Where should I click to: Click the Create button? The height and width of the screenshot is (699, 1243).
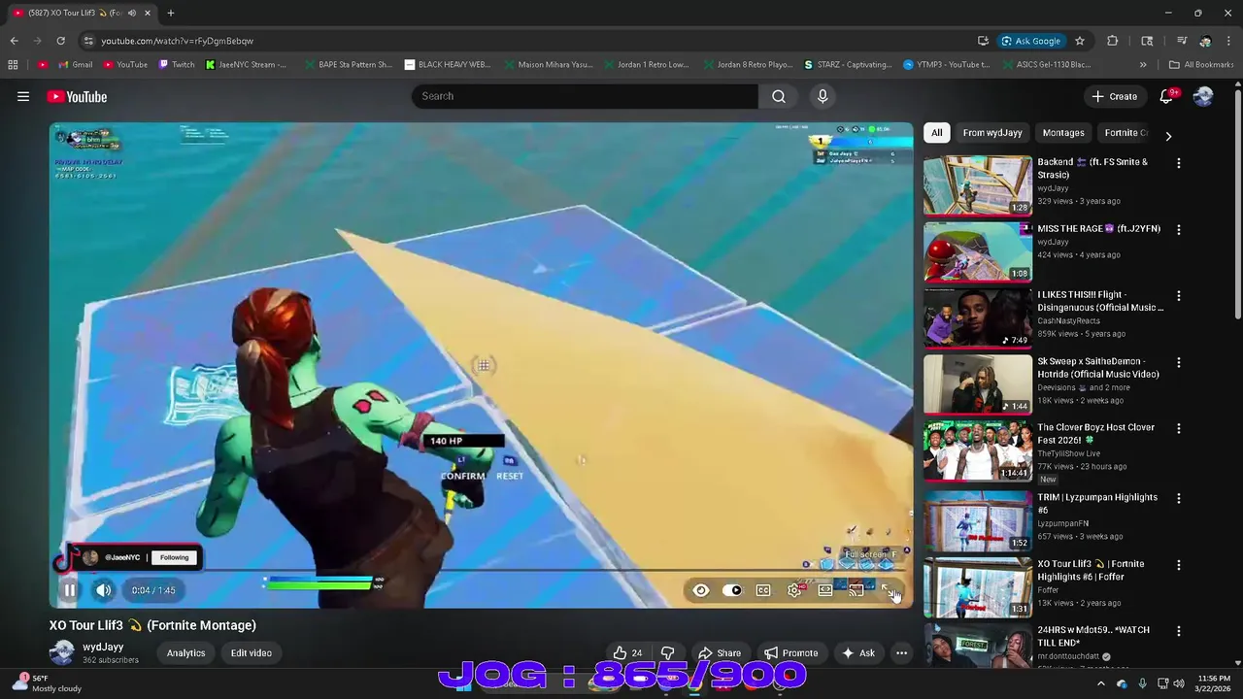[x=1114, y=96]
